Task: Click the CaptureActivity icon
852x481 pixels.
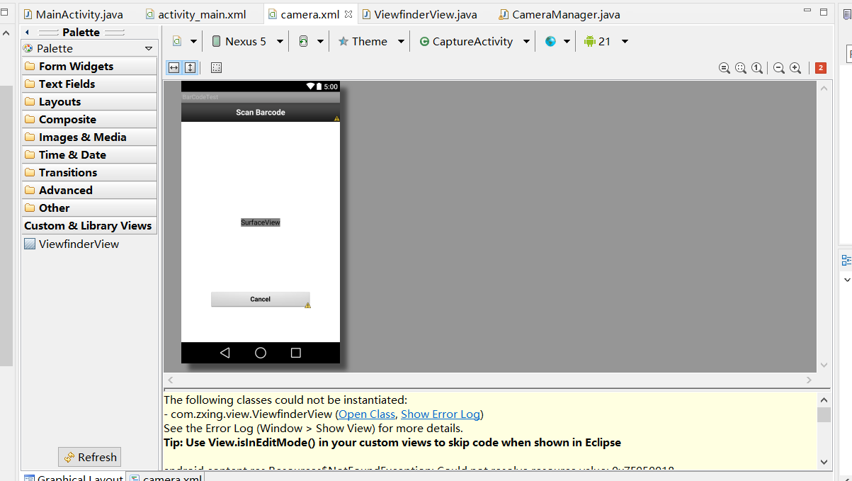Action: tap(424, 42)
